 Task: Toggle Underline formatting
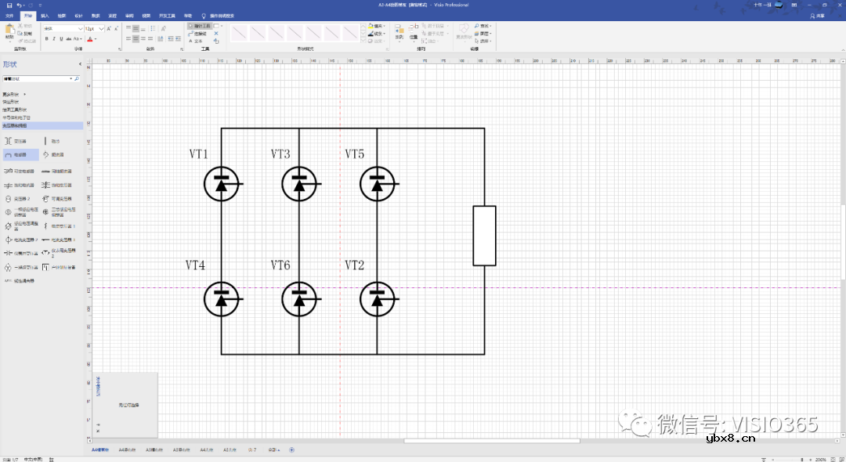pos(61,38)
